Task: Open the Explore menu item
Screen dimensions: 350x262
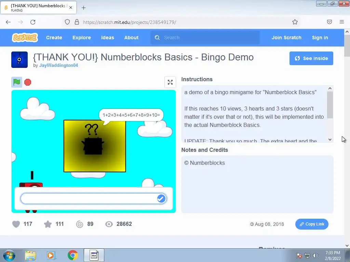Action: 81,38
